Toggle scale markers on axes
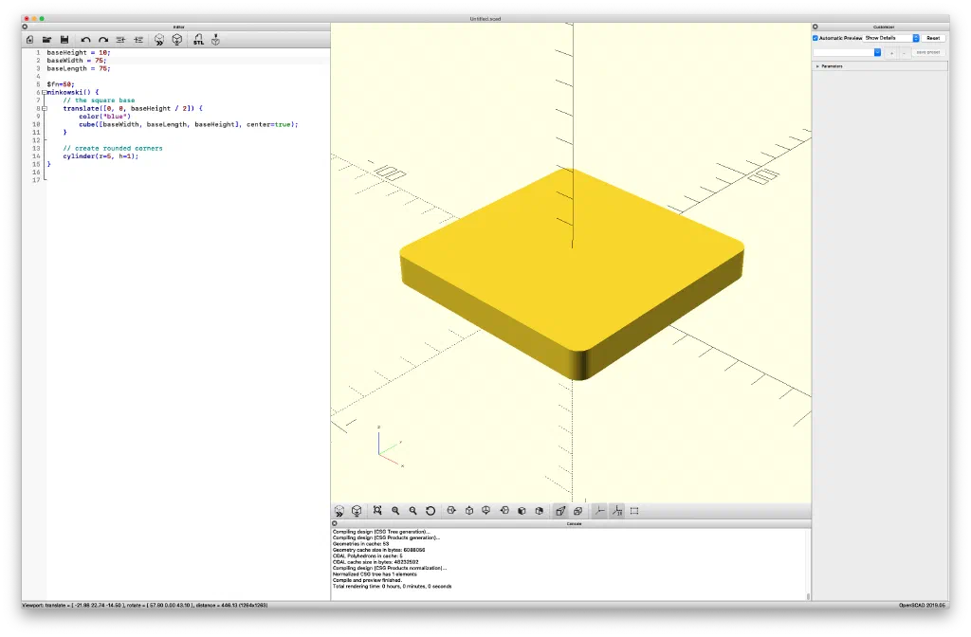The width and height of the screenshot is (971, 637). click(616, 511)
